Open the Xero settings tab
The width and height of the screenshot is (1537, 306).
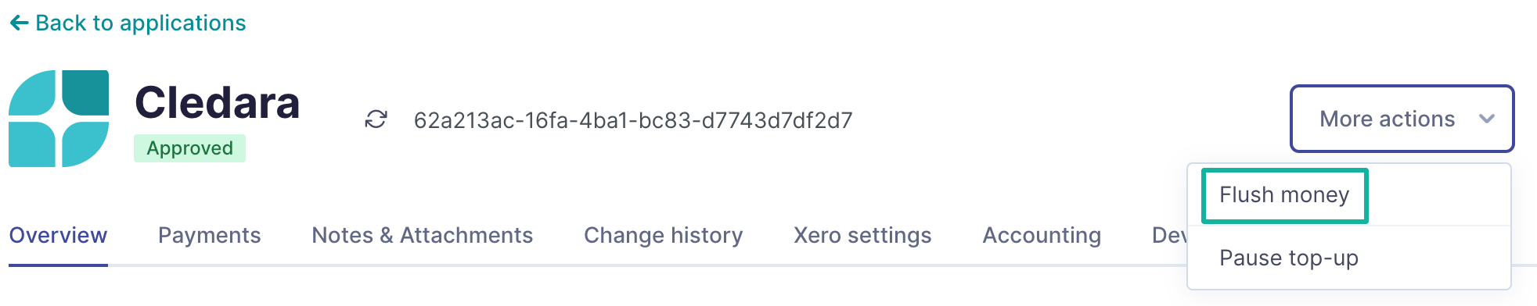(862, 236)
